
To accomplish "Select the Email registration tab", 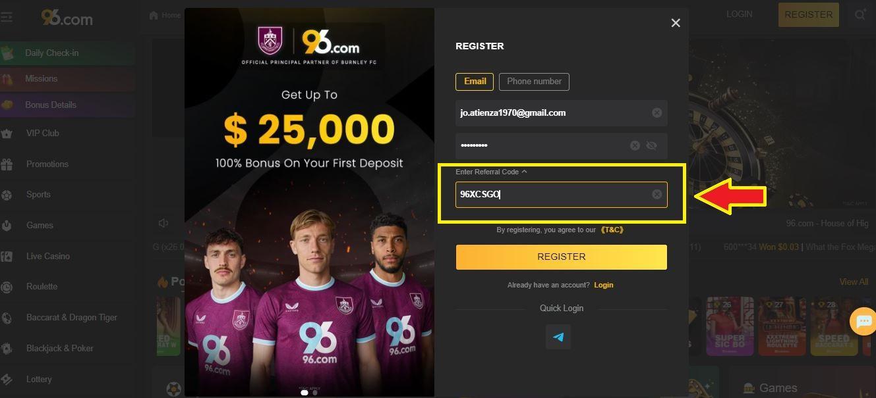I will tap(475, 82).
